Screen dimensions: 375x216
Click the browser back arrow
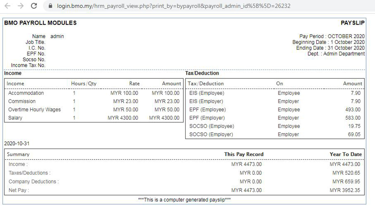[x=8, y=6]
